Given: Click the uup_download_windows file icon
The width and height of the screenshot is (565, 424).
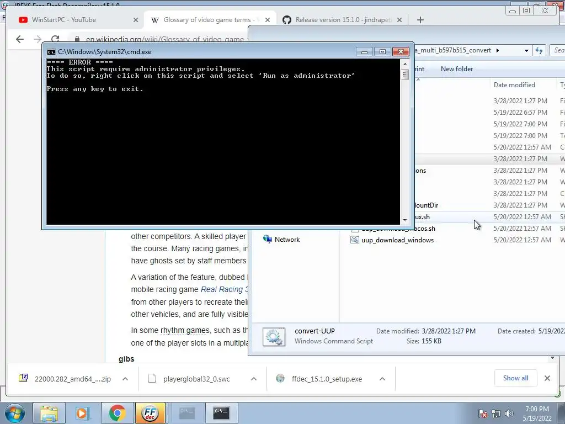Looking at the screenshot, I should pos(355,240).
